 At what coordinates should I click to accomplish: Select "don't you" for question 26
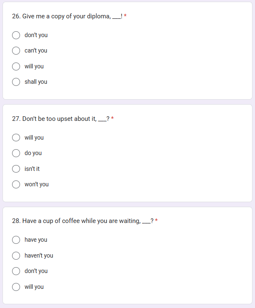point(16,35)
